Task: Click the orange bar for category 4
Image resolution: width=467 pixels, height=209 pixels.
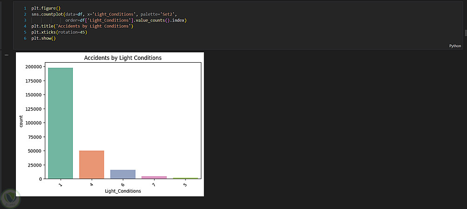Action: [x=92, y=164]
